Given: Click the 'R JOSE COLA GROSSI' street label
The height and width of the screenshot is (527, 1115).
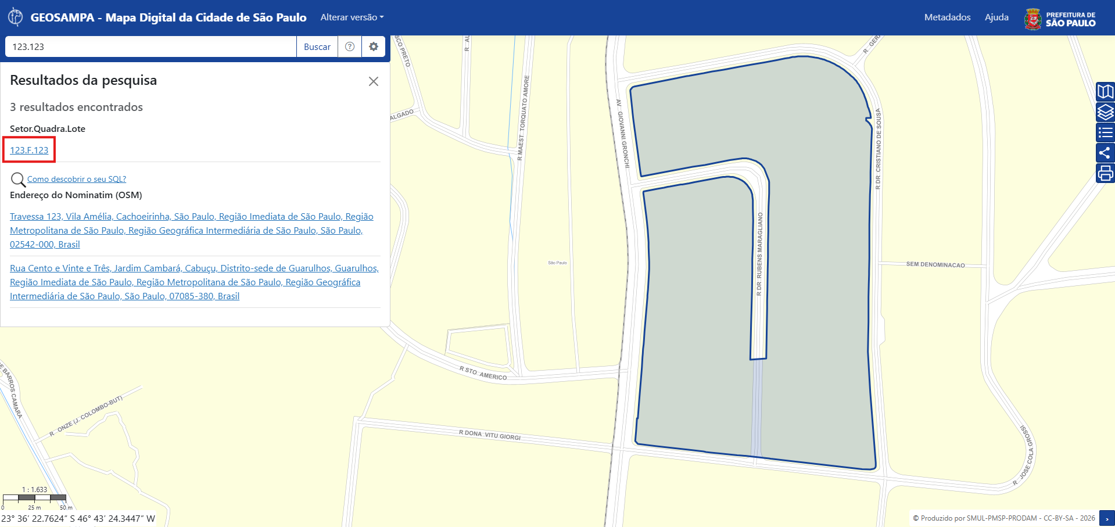Looking at the screenshot, I should point(1024,456).
